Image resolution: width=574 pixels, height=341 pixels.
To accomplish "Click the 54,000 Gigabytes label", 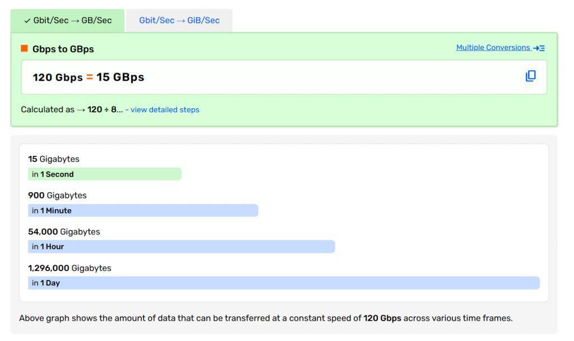I will (64, 232).
